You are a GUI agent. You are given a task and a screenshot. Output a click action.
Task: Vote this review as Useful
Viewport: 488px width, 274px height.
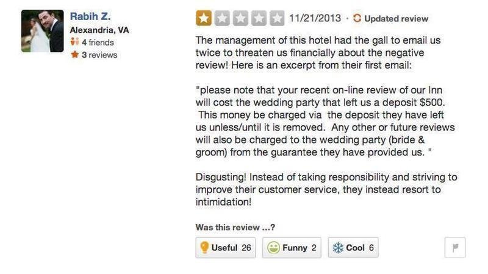[x=225, y=248]
